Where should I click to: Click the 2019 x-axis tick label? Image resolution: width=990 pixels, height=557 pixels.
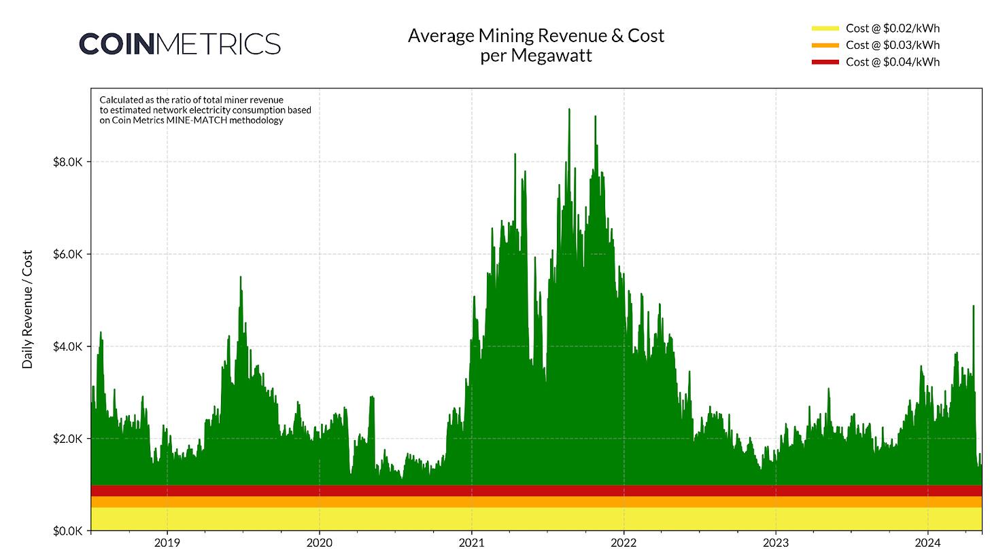(x=167, y=543)
